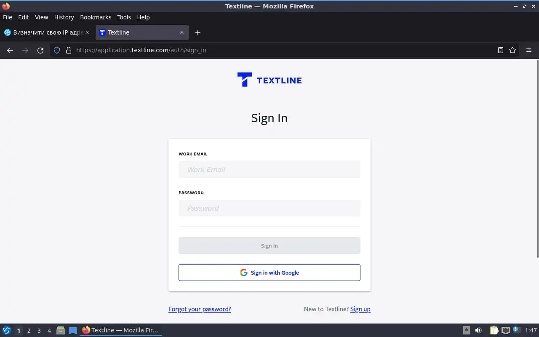Click the clock showing 1:47

(x=531, y=330)
